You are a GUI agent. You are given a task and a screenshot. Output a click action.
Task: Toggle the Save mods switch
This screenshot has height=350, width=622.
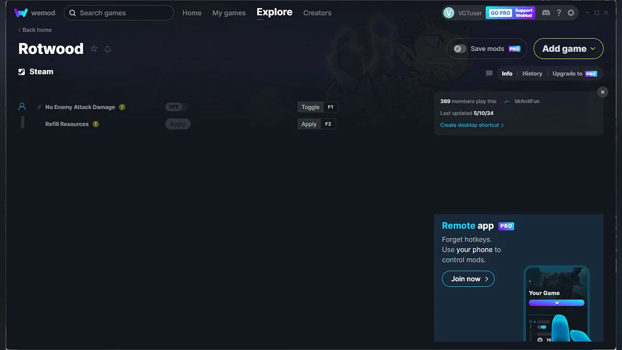pyautogui.click(x=460, y=49)
